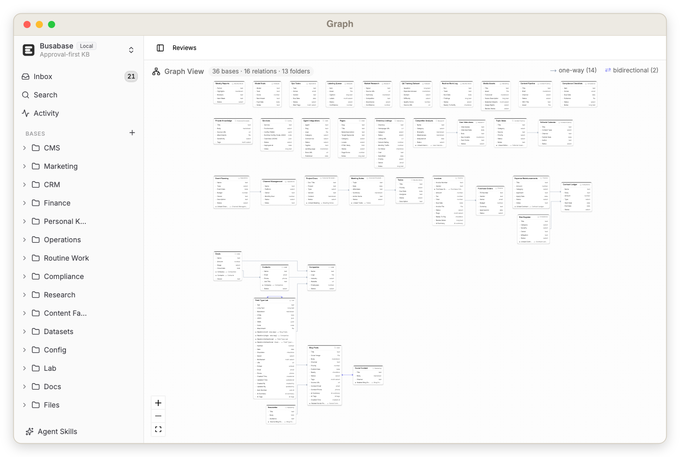Select the Contract Ledger graph node

pyautogui.click(x=576, y=197)
